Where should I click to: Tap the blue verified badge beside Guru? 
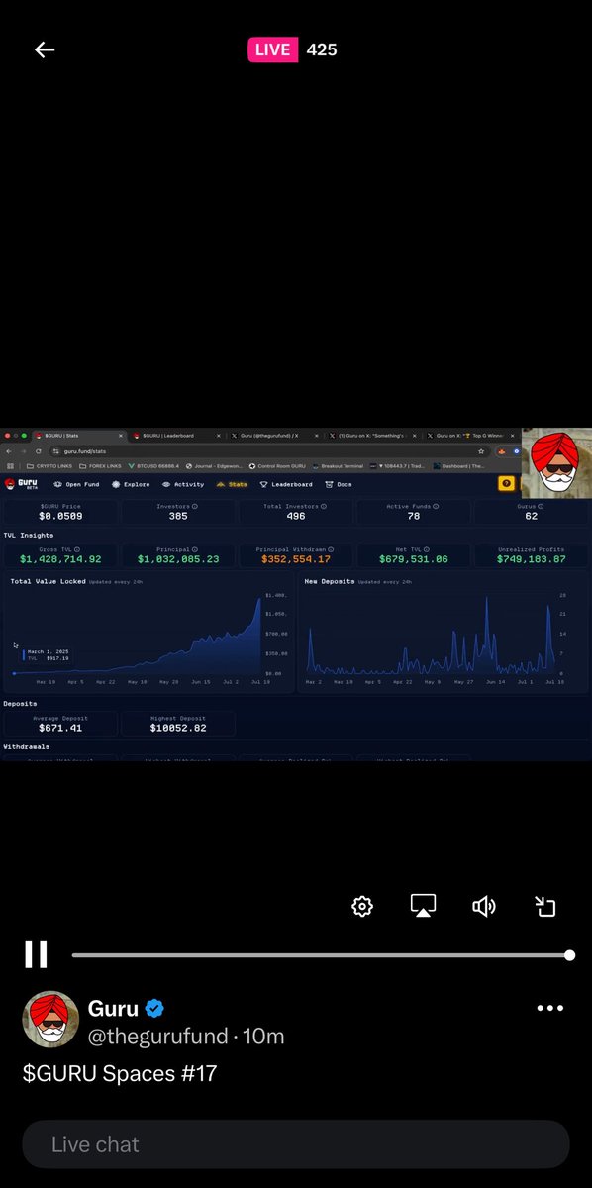154,1009
